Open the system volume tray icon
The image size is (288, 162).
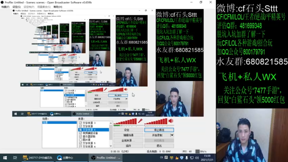point(197,158)
